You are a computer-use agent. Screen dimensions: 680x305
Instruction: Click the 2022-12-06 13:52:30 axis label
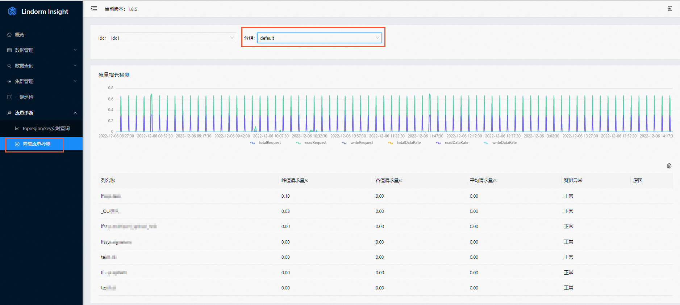tap(619, 136)
